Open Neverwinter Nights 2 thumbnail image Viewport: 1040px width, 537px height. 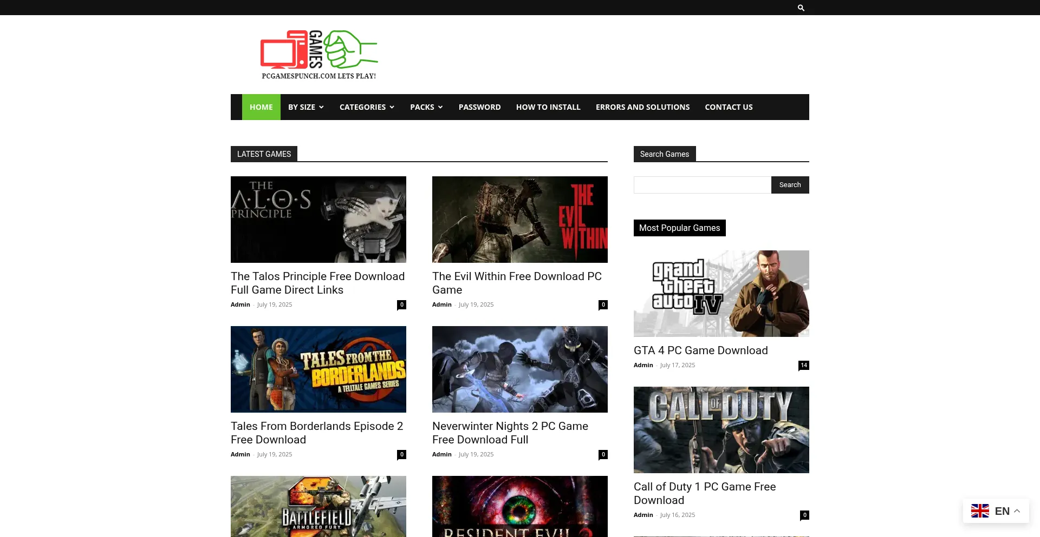coord(520,369)
